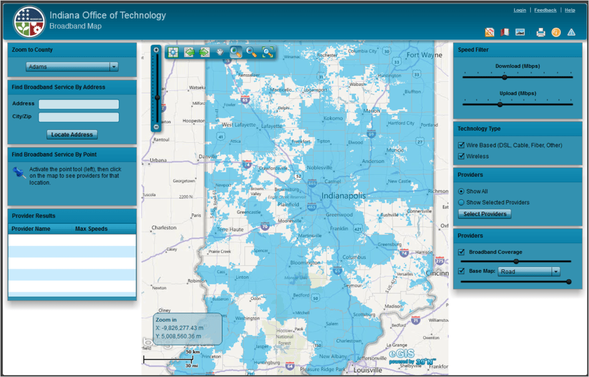The height and width of the screenshot is (377, 589).
Task: Select the Zoom in magnifier tool
Action: coord(236,52)
